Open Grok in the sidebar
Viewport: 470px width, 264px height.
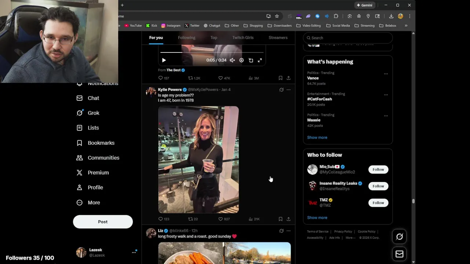click(88, 113)
